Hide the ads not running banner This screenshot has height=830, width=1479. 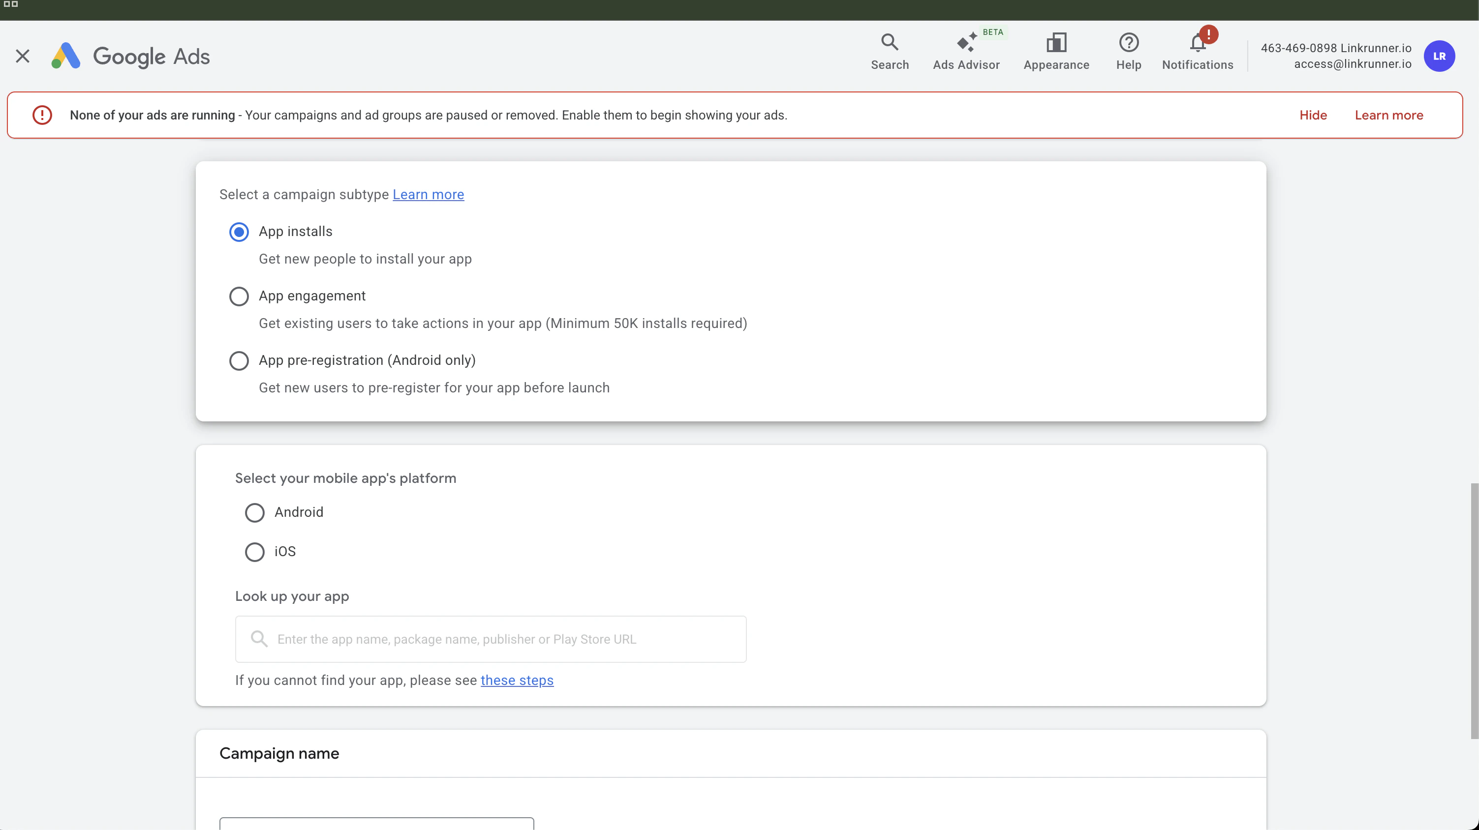pos(1313,115)
